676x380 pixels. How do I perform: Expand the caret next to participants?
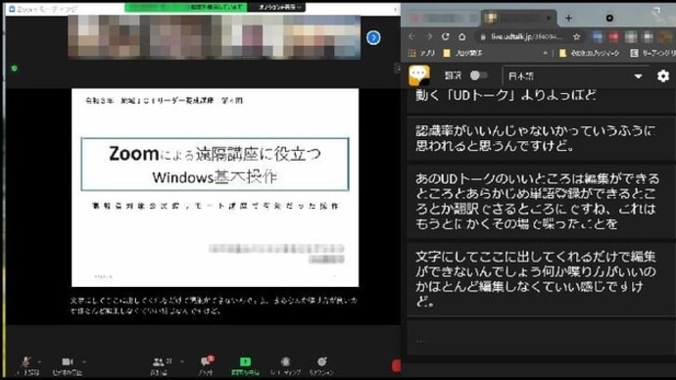[x=182, y=361]
